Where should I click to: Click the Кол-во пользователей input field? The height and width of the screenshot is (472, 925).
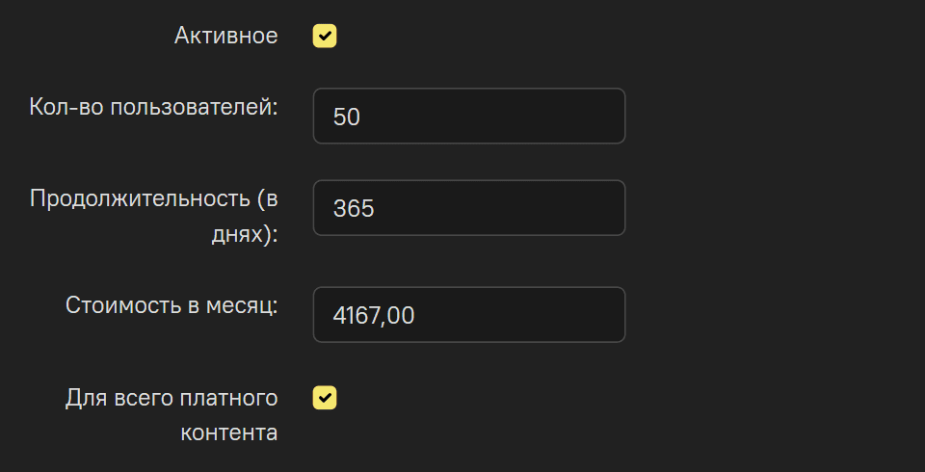pos(469,117)
